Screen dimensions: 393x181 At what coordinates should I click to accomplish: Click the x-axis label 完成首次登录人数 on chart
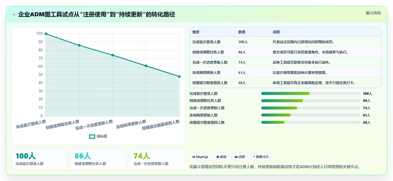pos(31,124)
